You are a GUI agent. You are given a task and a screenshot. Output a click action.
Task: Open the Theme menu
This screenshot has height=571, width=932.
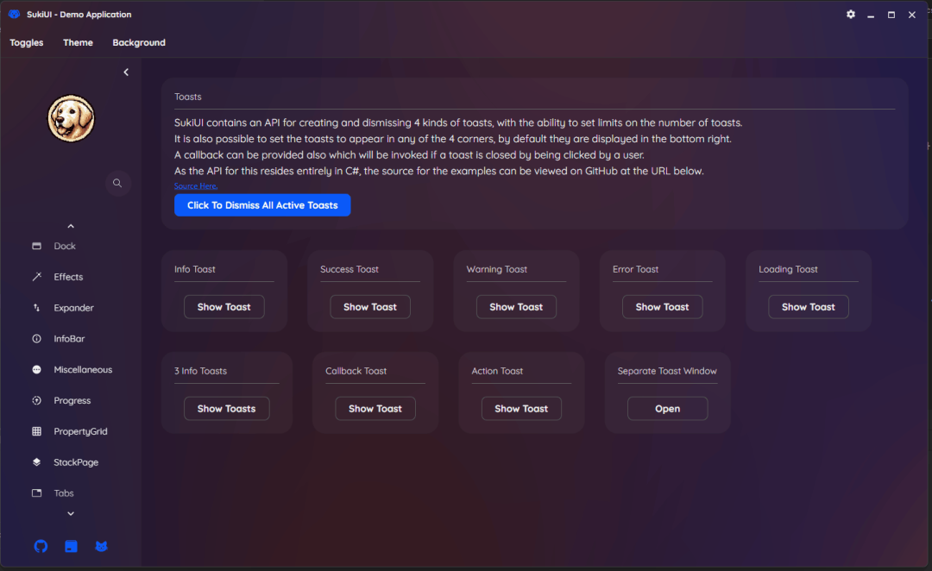click(x=78, y=43)
